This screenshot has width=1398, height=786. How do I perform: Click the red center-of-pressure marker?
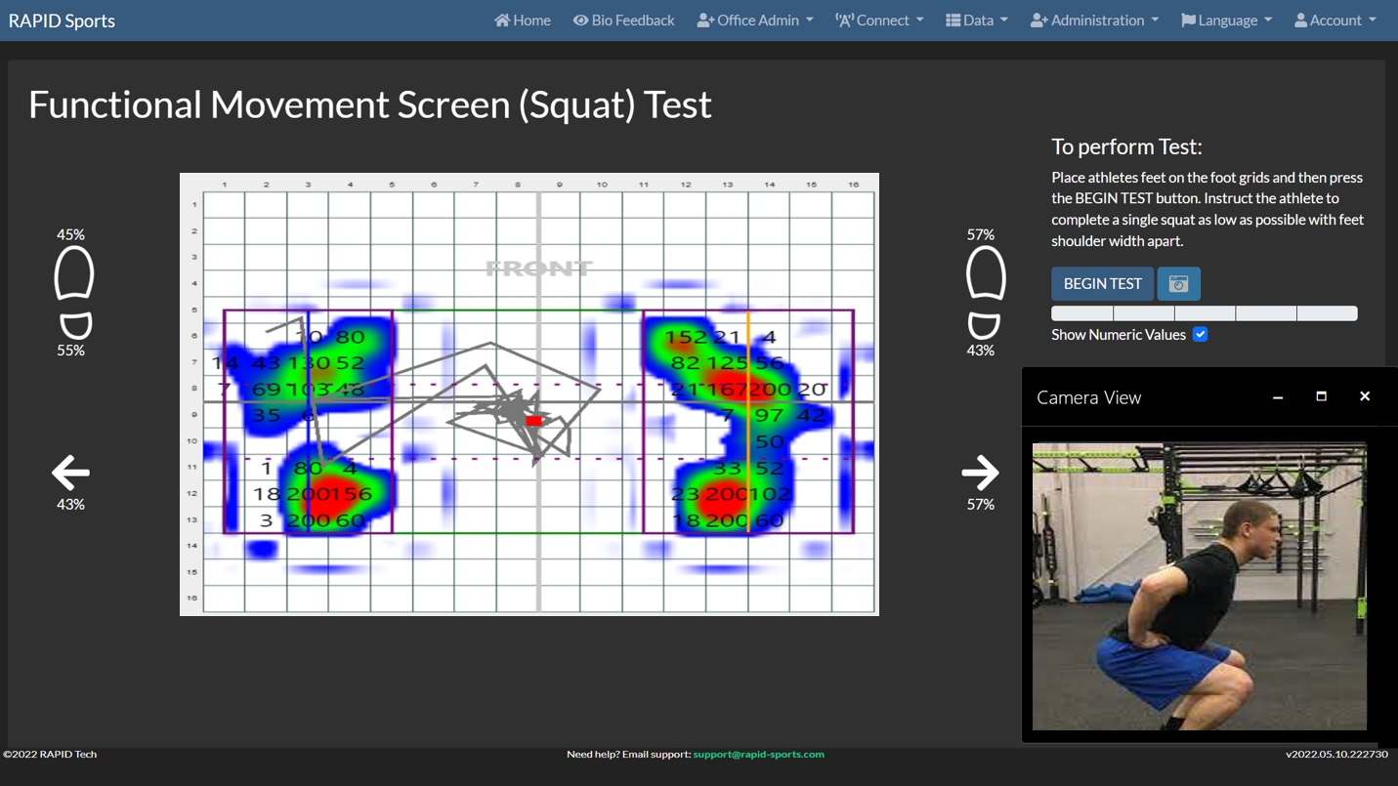(533, 421)
